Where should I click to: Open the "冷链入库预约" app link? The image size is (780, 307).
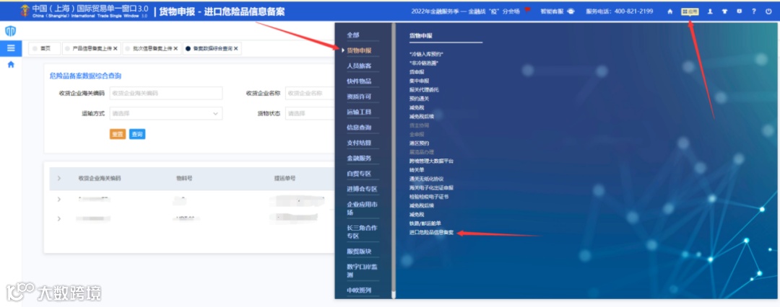(x=426, y=53)
